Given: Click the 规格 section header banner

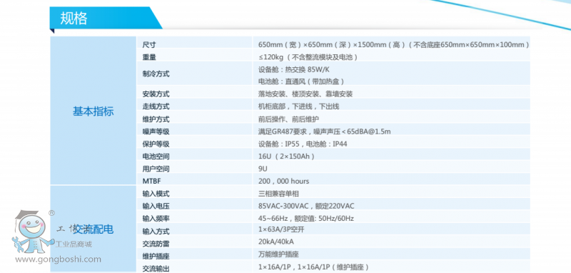Looking at the screenshot, I should click(x=106, y=18).
